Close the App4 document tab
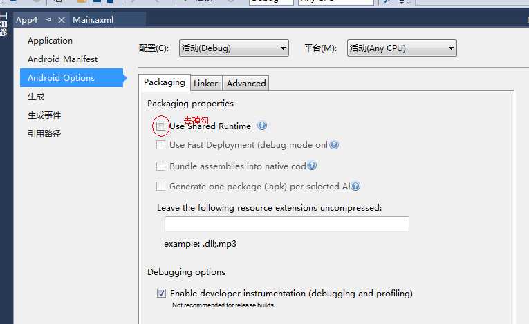The height and width of the screenshot is (324, 529). [x=61, y=20]
